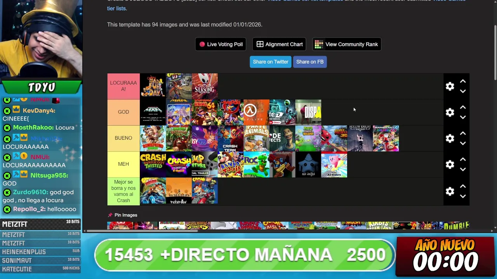Viewport: 497px width, 279px height.
Task: Select the Bubsy 4D image
Action: tap(205, 138)
